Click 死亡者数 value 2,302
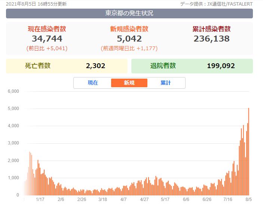Image resolution: width=263 pixels, height=204 pixels. tap(95, 66)
